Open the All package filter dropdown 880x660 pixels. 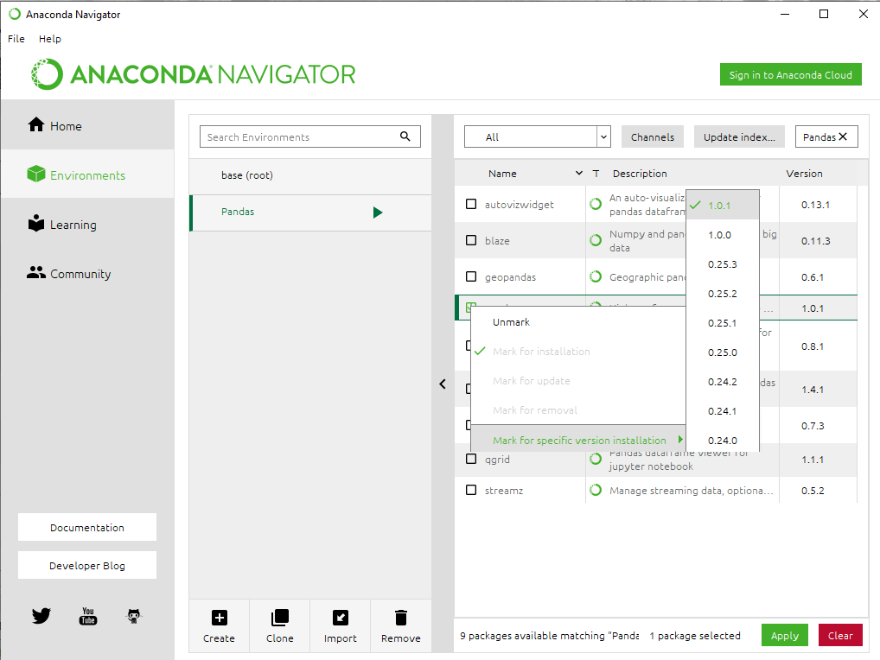click(x=537, y=137)
